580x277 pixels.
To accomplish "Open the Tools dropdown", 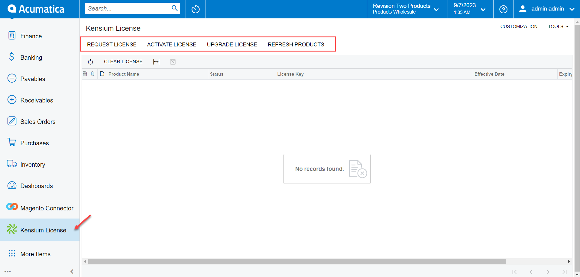I will (x=558, y=26).
